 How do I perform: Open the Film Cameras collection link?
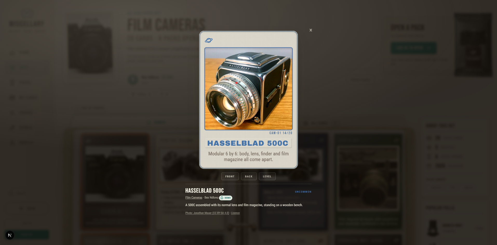(x=194, y=198)
